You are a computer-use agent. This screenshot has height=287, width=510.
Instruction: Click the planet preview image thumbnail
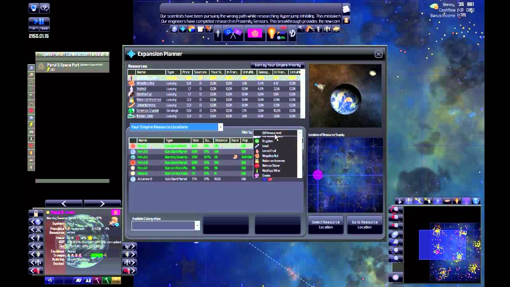[345, 96]
